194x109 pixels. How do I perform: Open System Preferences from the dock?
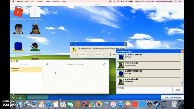click(149, 104)
